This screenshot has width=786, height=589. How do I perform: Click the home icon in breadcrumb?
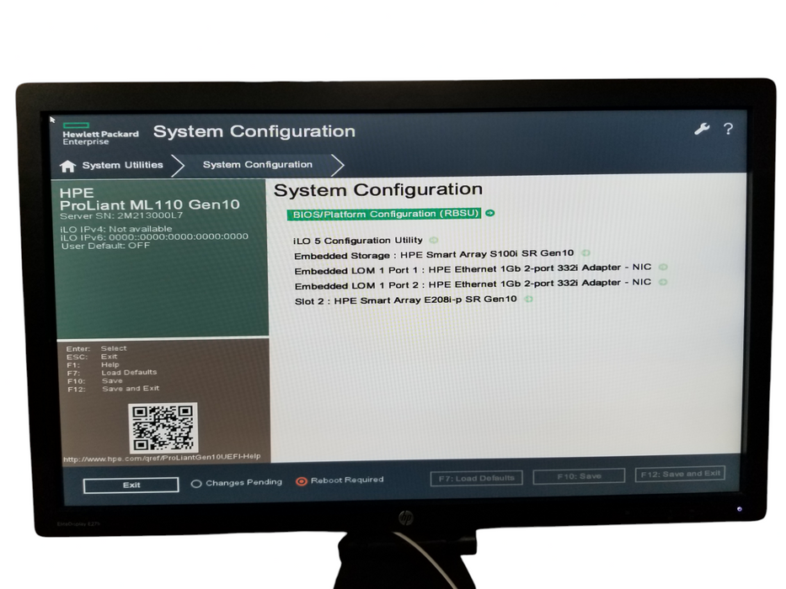[x=68, y=166]
